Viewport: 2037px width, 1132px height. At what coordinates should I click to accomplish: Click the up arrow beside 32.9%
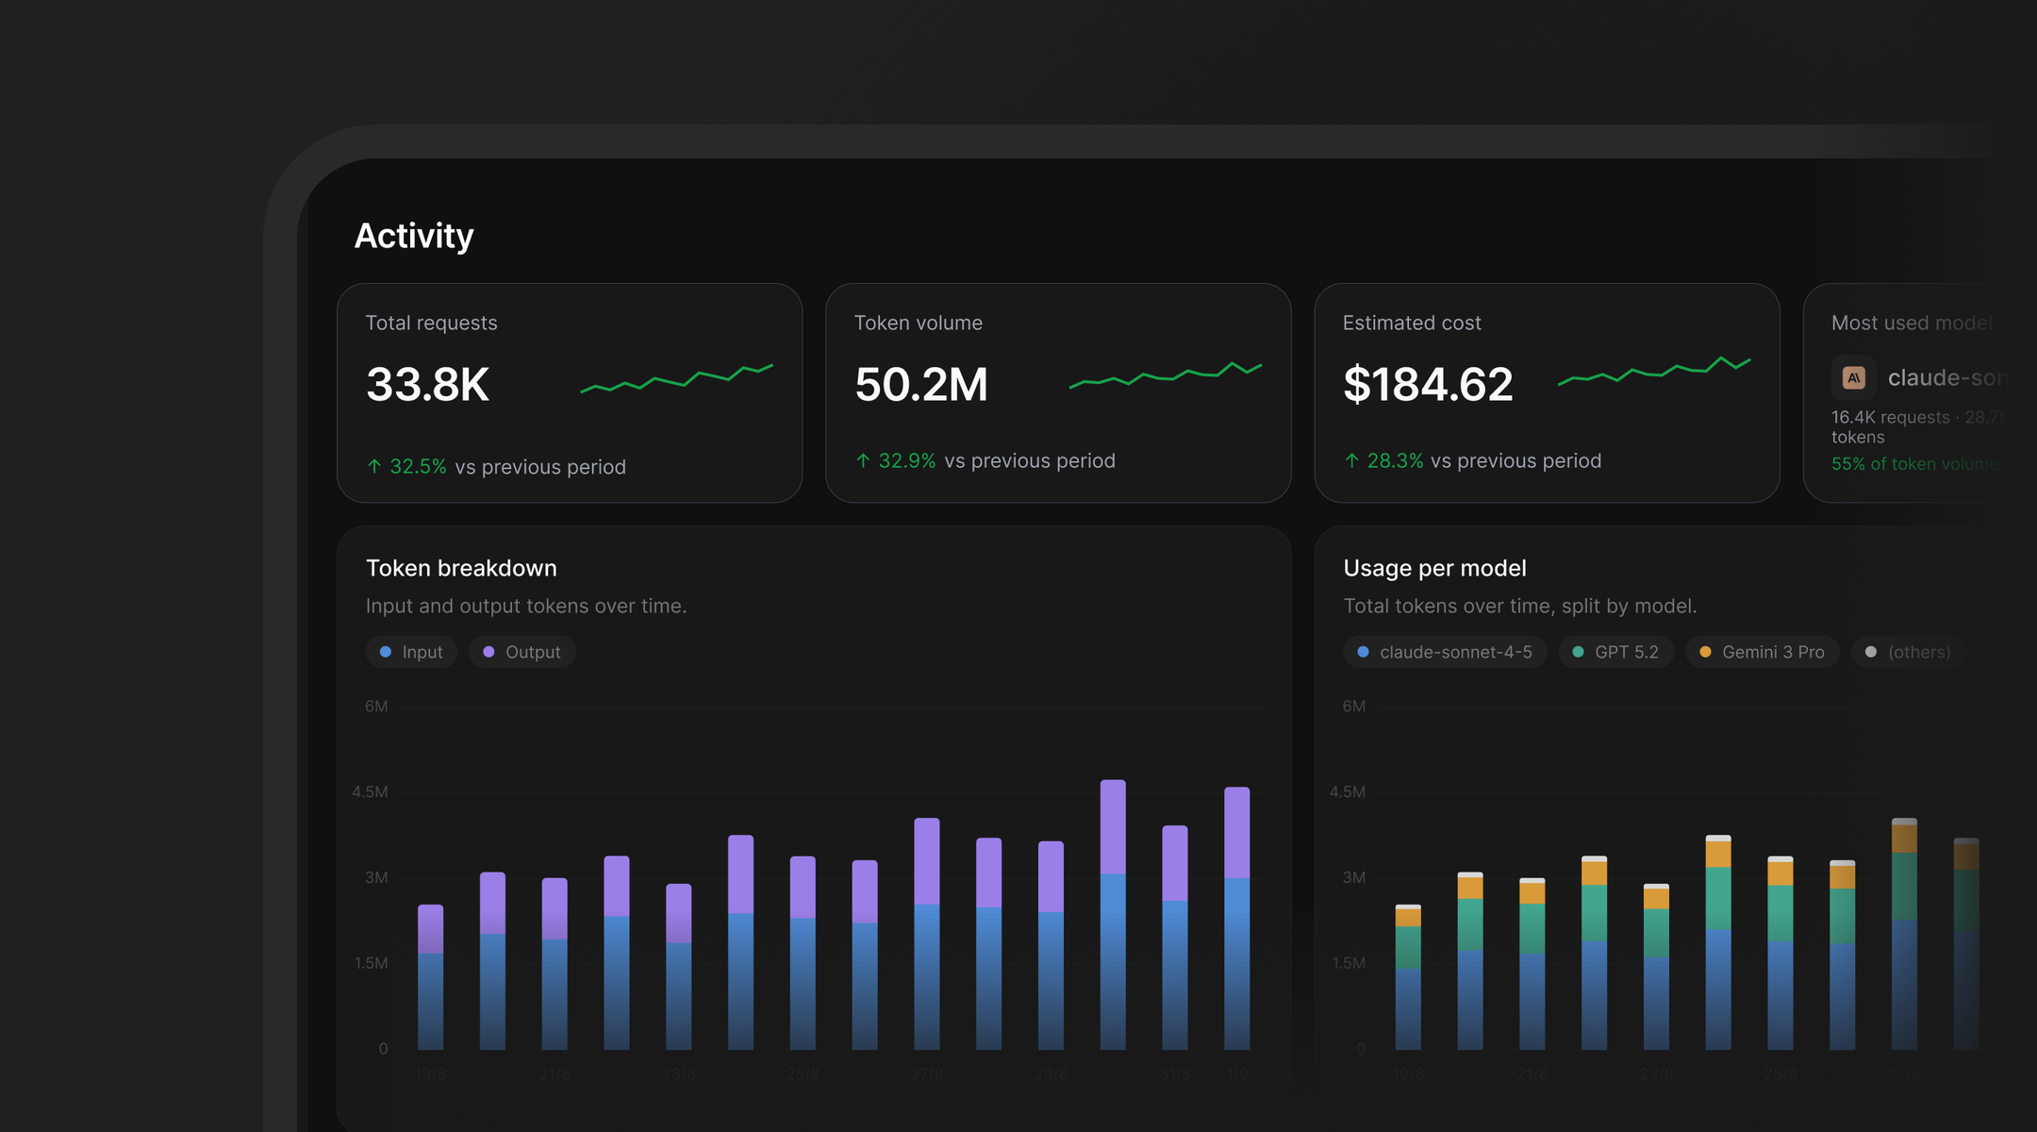863,461
